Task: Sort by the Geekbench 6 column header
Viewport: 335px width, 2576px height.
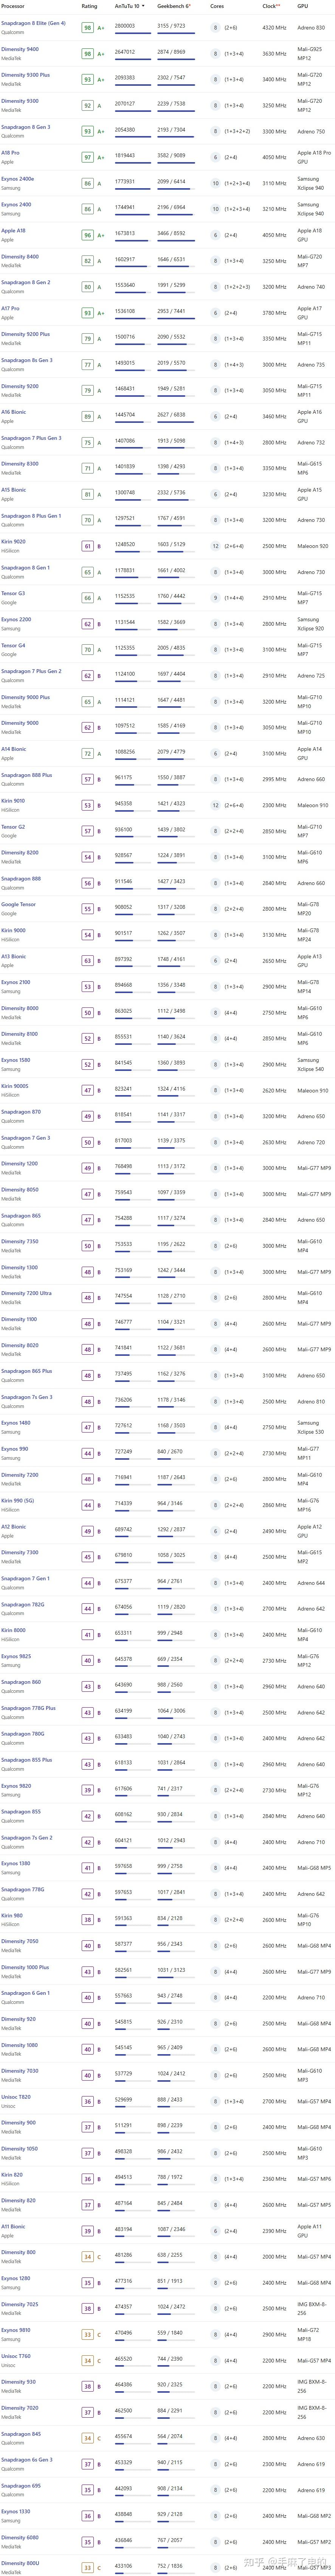Action: pyautogui.click(x=173, y=6)
